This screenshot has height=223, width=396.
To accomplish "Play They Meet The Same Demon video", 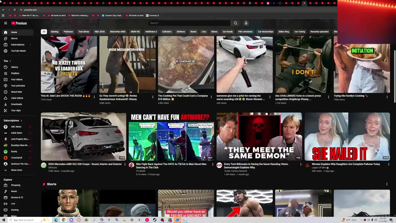I will click(259, 137).
